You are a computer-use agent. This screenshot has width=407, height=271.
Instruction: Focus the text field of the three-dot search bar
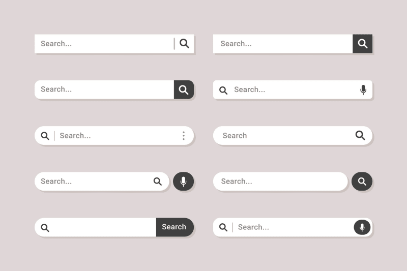click(x=117, y=136)
